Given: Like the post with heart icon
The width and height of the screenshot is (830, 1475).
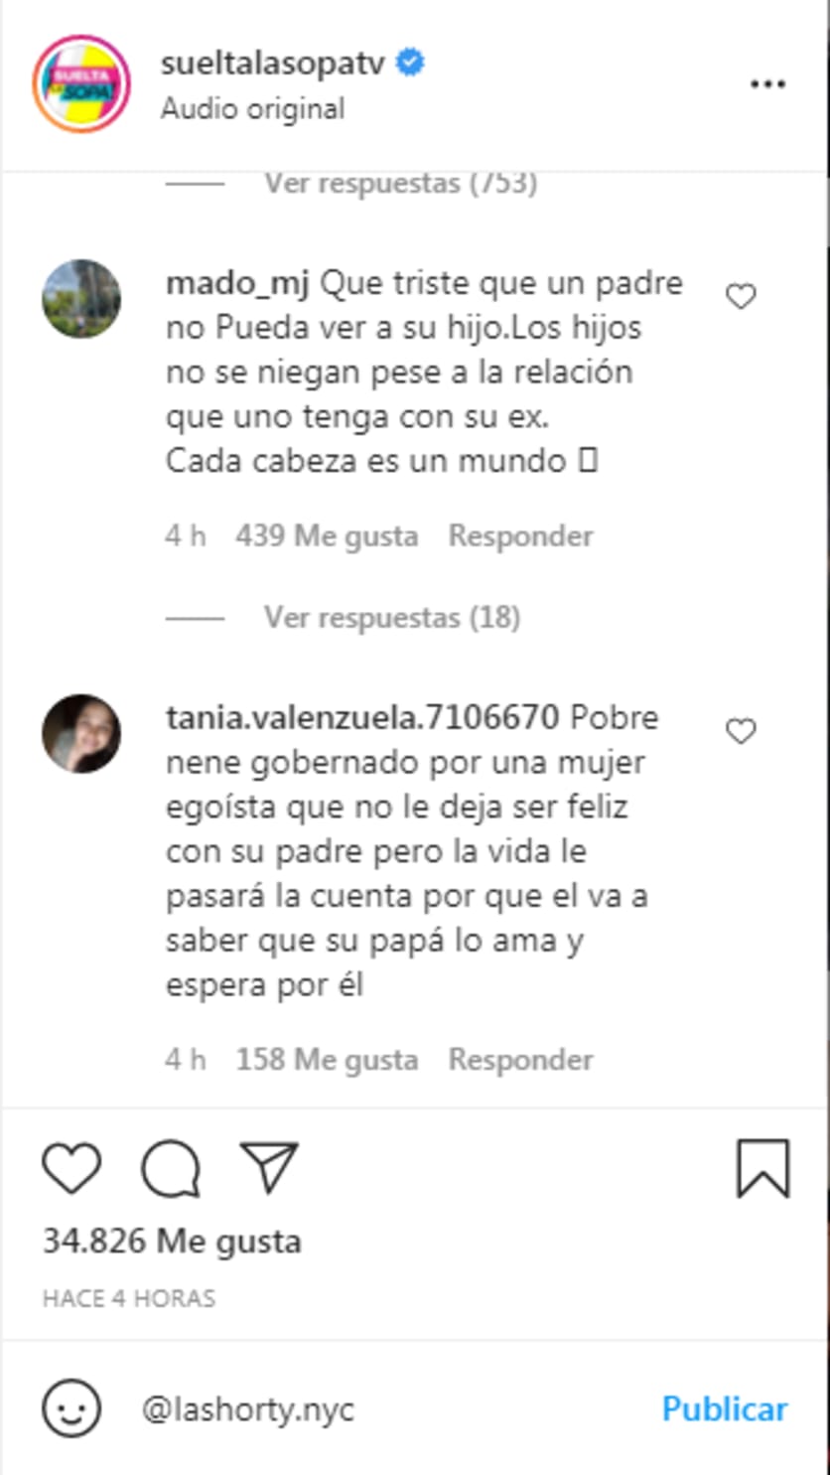Looking at the screenshot, I should 71,1168.
